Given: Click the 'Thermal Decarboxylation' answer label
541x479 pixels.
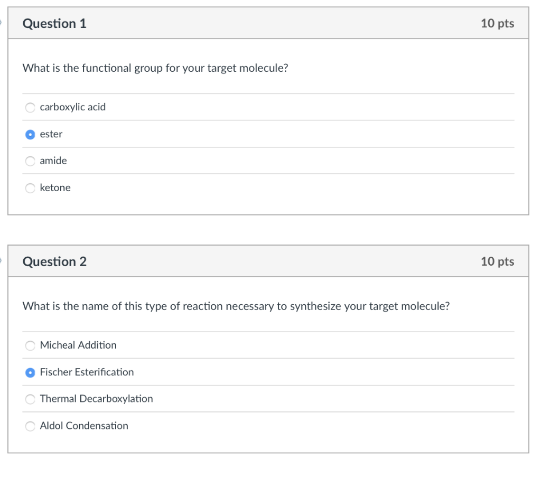Looking at the screenshot, I should pos(96,399).
